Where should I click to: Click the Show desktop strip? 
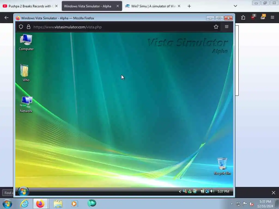point(277,204)
